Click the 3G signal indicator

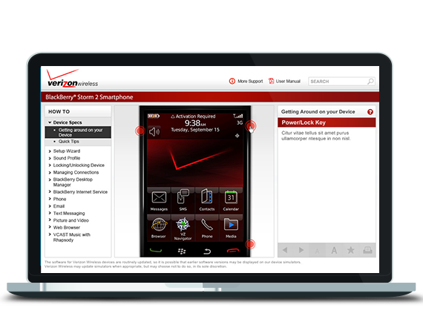pos(240,122)
